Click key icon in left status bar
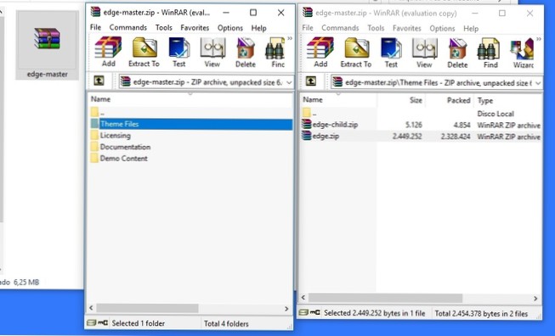Screen dimensions: 555x336 point(103,323)
